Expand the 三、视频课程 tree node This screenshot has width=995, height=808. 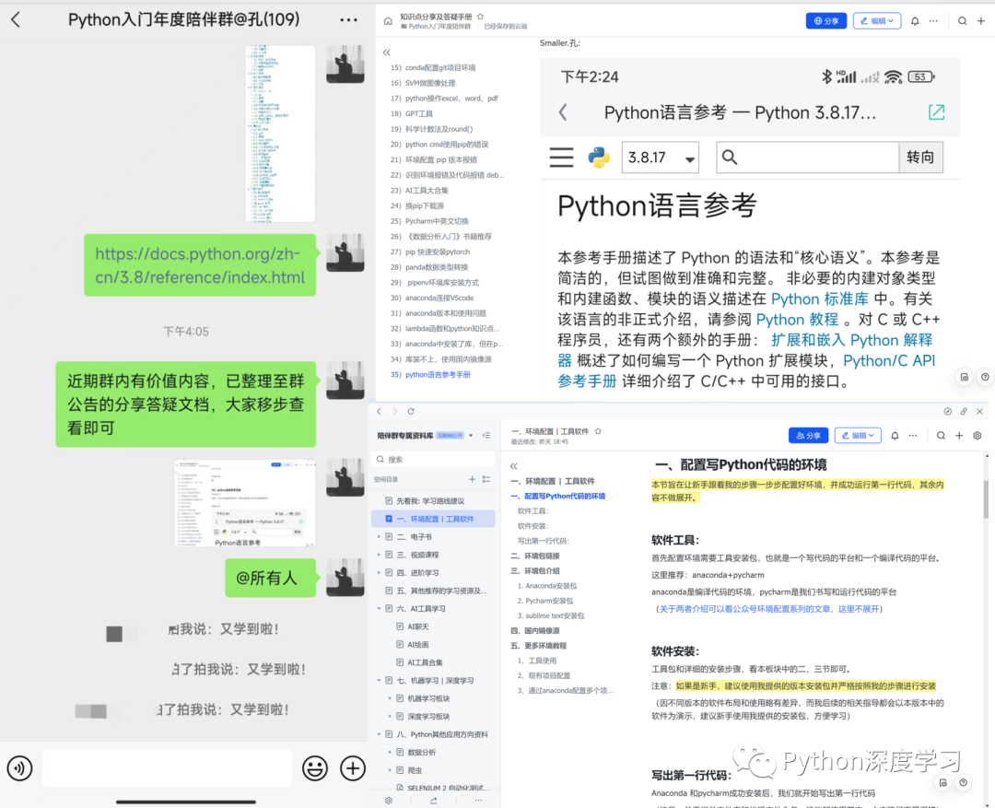380,555
